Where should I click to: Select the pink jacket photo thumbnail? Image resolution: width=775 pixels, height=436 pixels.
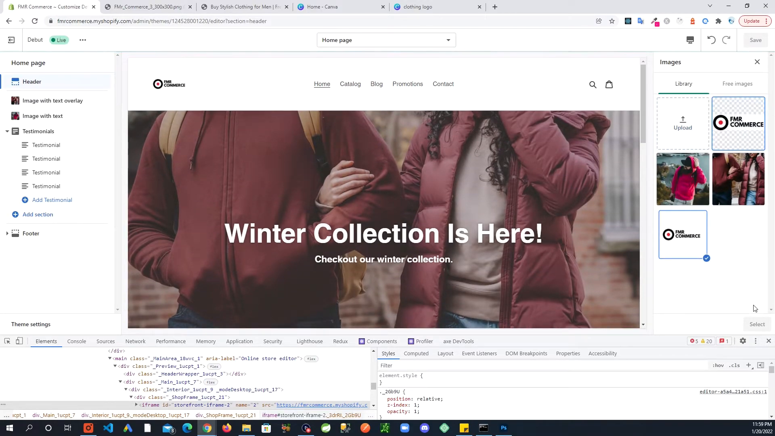[683, 179]
